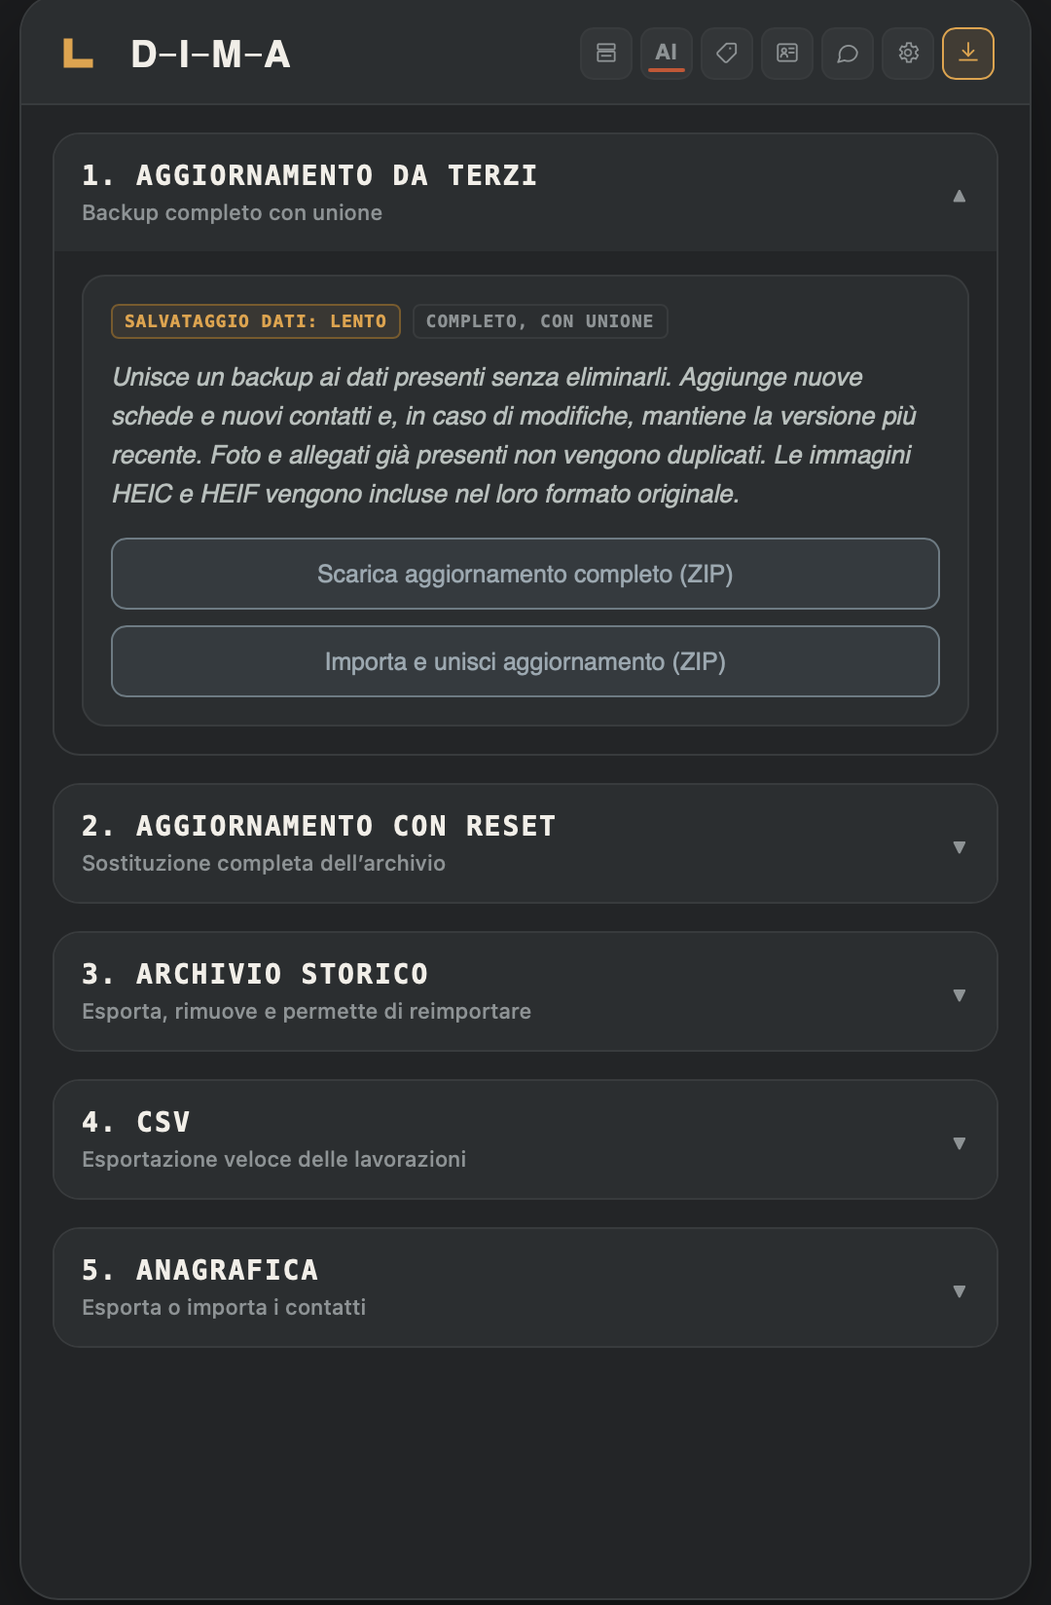
Task: Click the Esporta o importa i contatti subtitle
Action: pos(224,1307)
